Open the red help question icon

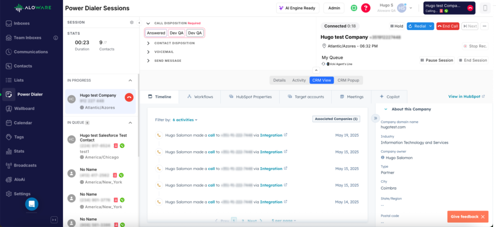click(x=366, y=8)
